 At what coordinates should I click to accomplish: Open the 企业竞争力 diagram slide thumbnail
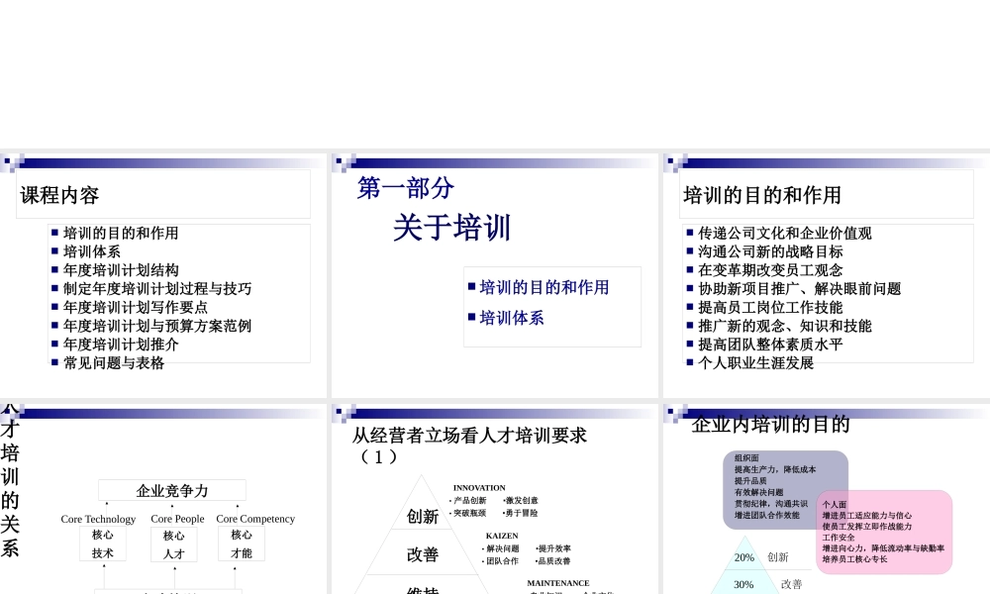pos(163,499)
